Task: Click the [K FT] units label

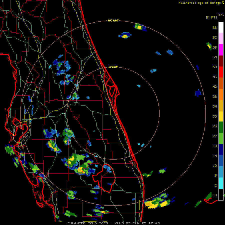Action: tap(211, 17)
